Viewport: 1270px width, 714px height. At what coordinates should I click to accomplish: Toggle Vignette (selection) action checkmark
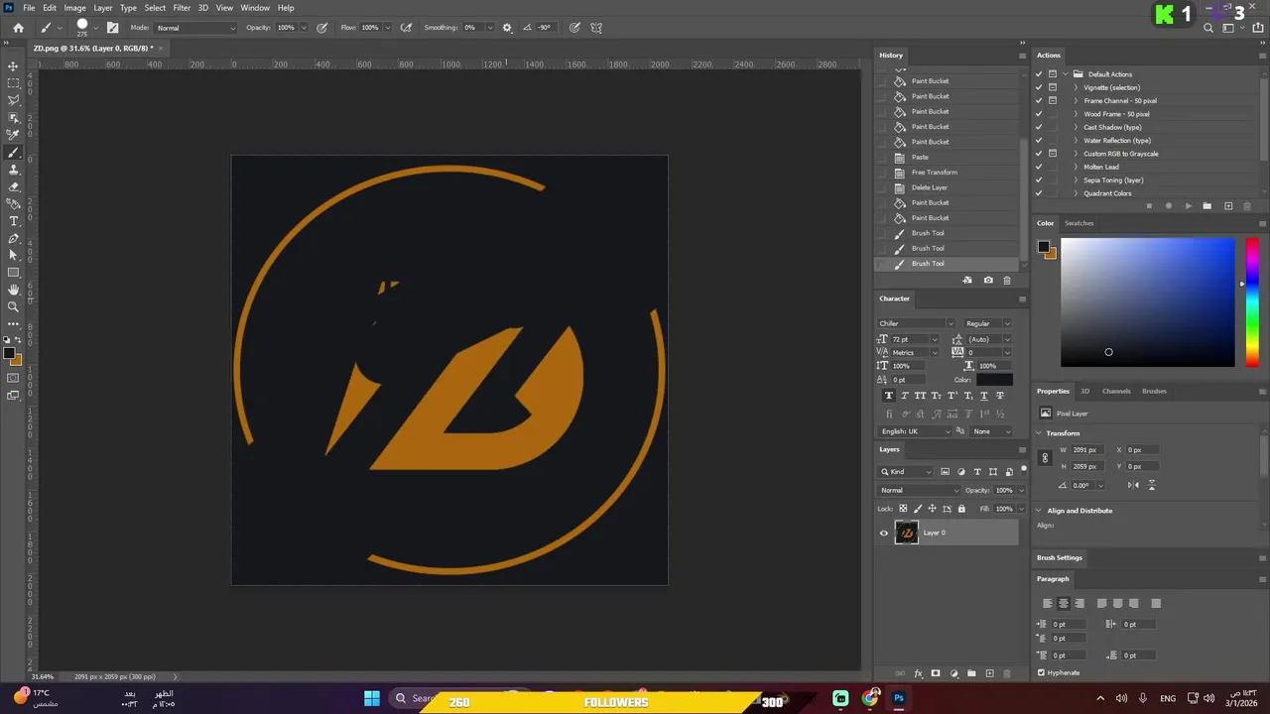[x=1039, y=87]
